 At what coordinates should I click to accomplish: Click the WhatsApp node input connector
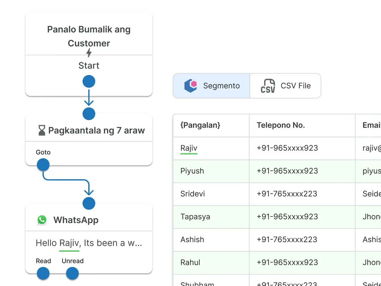pos(89,203)
